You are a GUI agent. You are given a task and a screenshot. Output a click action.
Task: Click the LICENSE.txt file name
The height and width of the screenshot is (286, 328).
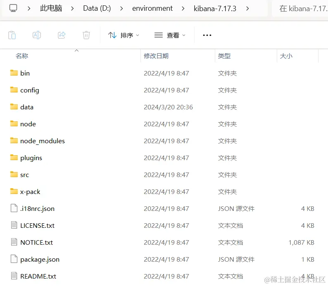click(x=37, y=226)
